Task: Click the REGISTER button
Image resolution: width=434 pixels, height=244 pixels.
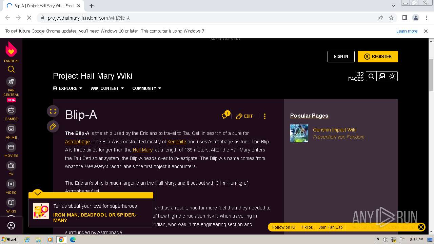Action: [378, 57]
